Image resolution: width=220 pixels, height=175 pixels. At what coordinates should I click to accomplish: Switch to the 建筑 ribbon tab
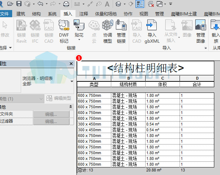click(x=21, y=14)
